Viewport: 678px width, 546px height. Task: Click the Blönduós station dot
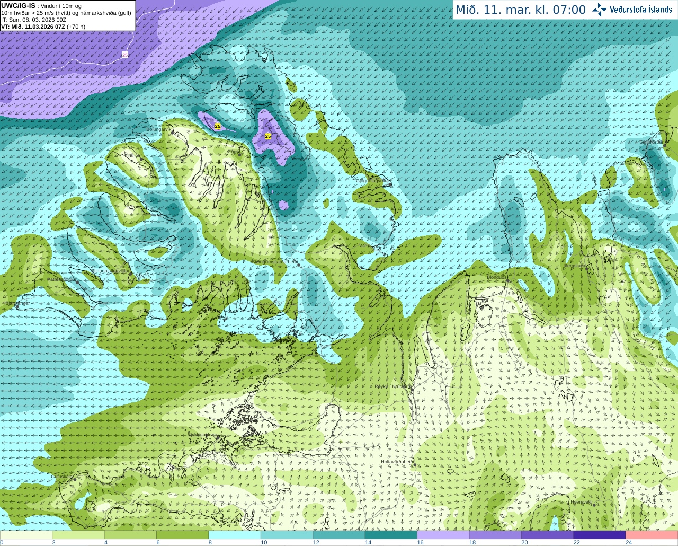click(507, 281)
